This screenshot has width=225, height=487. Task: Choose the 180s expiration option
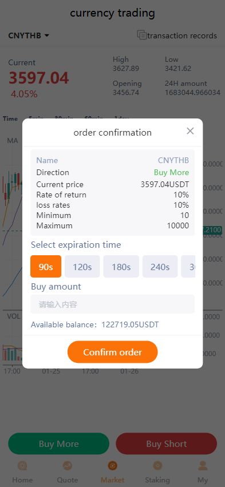point(121,267)
